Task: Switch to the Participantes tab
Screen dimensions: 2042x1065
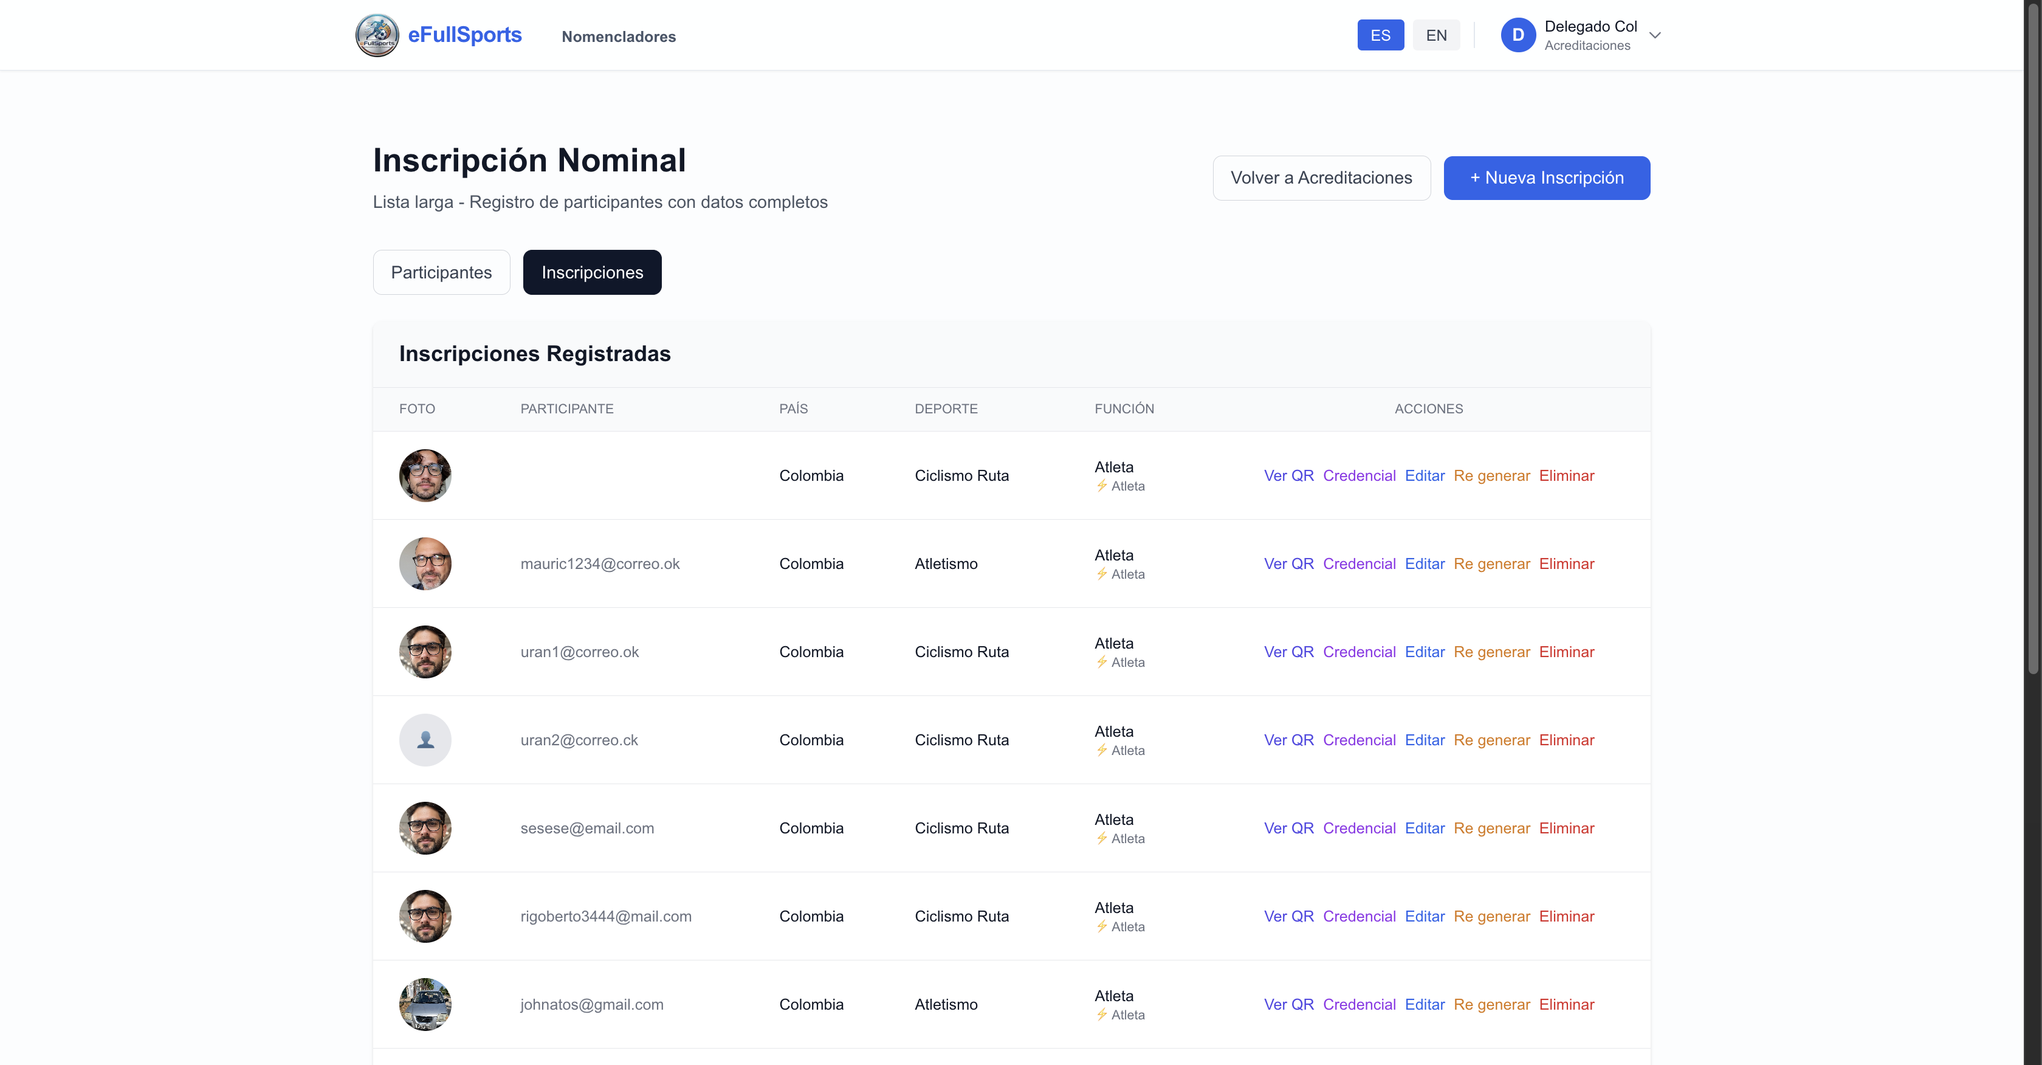Action: [x=441, y=272]
